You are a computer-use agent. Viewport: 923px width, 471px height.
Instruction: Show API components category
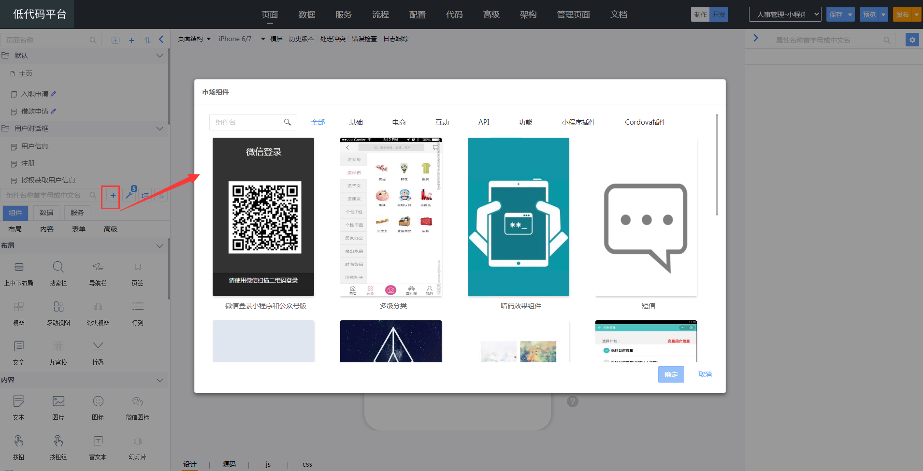[484, 122]
